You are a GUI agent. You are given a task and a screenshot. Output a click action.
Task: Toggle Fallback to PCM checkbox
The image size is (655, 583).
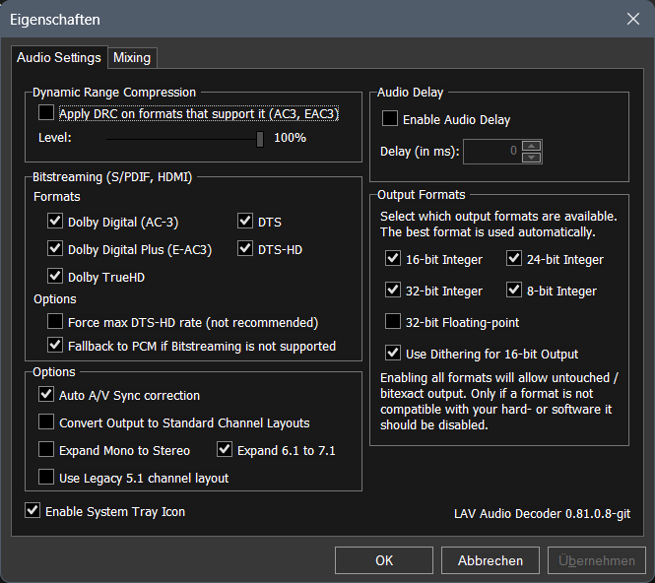[x=55, y=345]
